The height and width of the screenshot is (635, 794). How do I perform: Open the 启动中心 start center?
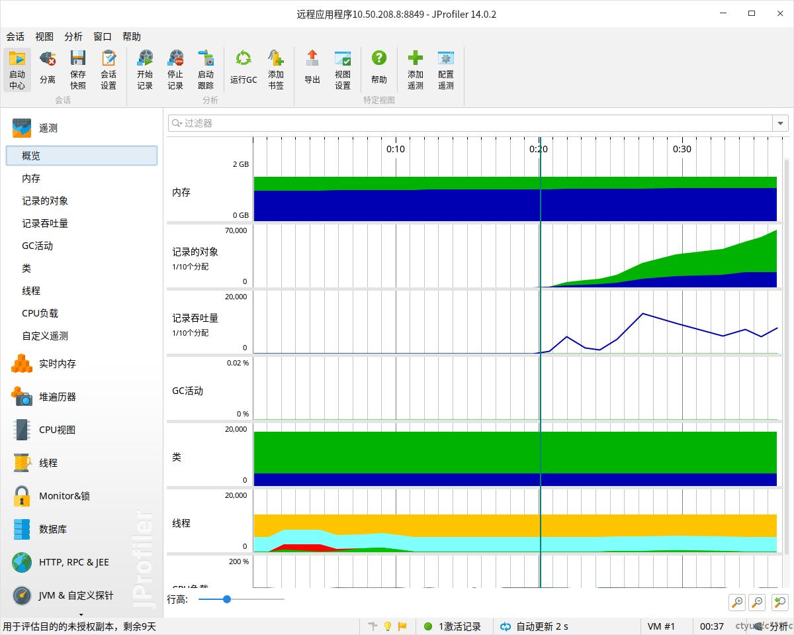click(17, 70)
